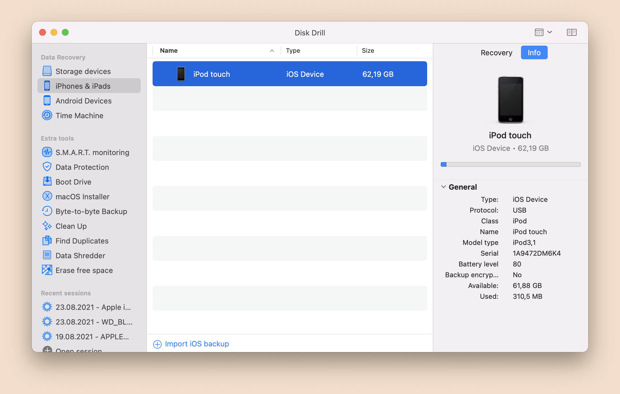
Task: Switch to the Recovery tab
Action: 496,52
